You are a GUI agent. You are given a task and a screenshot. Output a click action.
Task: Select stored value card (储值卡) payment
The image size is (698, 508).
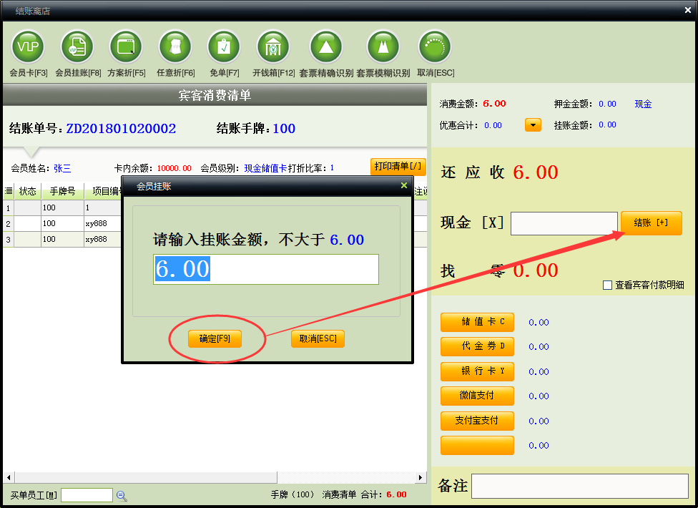tap(477, 322)
